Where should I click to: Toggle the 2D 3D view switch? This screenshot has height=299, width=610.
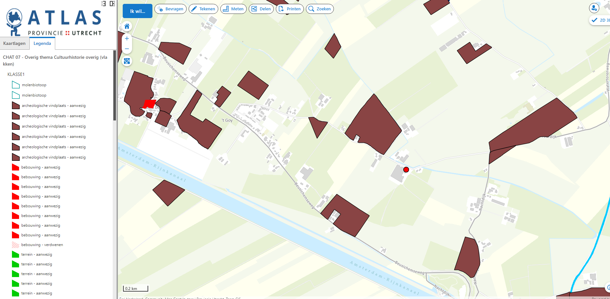pos(601,20)
